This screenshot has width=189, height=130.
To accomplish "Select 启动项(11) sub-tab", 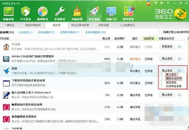I will 7,32.
